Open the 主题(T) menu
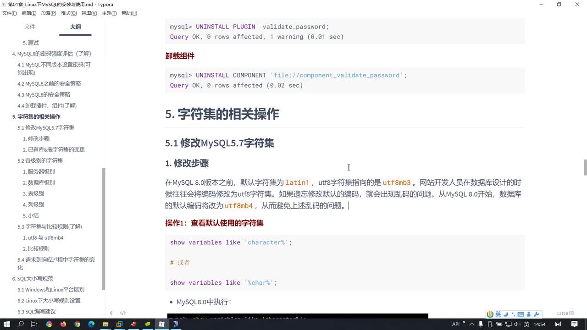The height and width of the screenshot is (330, 587). 109,13
